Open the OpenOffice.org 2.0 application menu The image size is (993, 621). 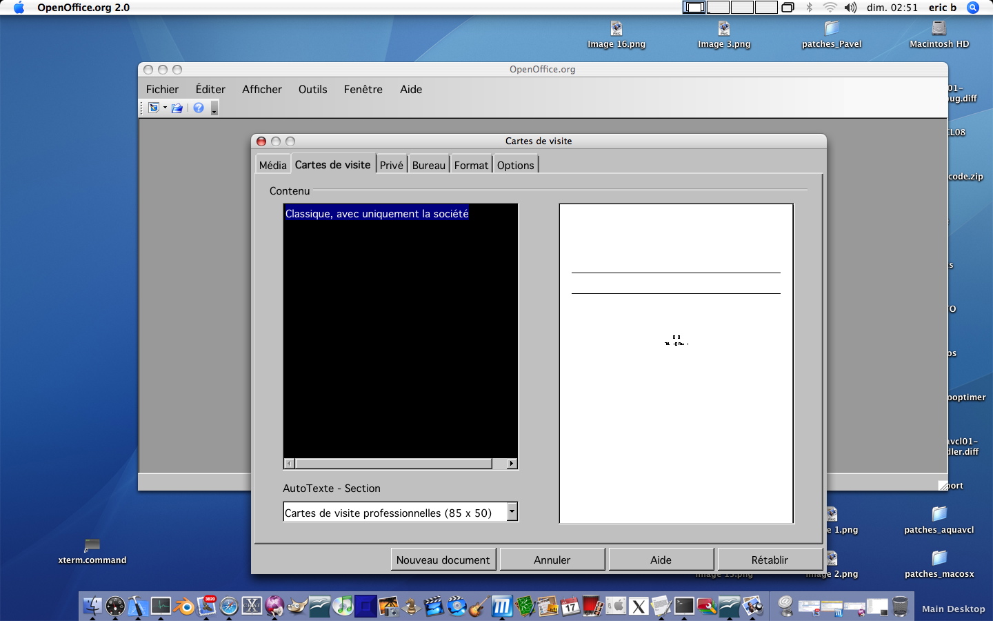[83, 8]
